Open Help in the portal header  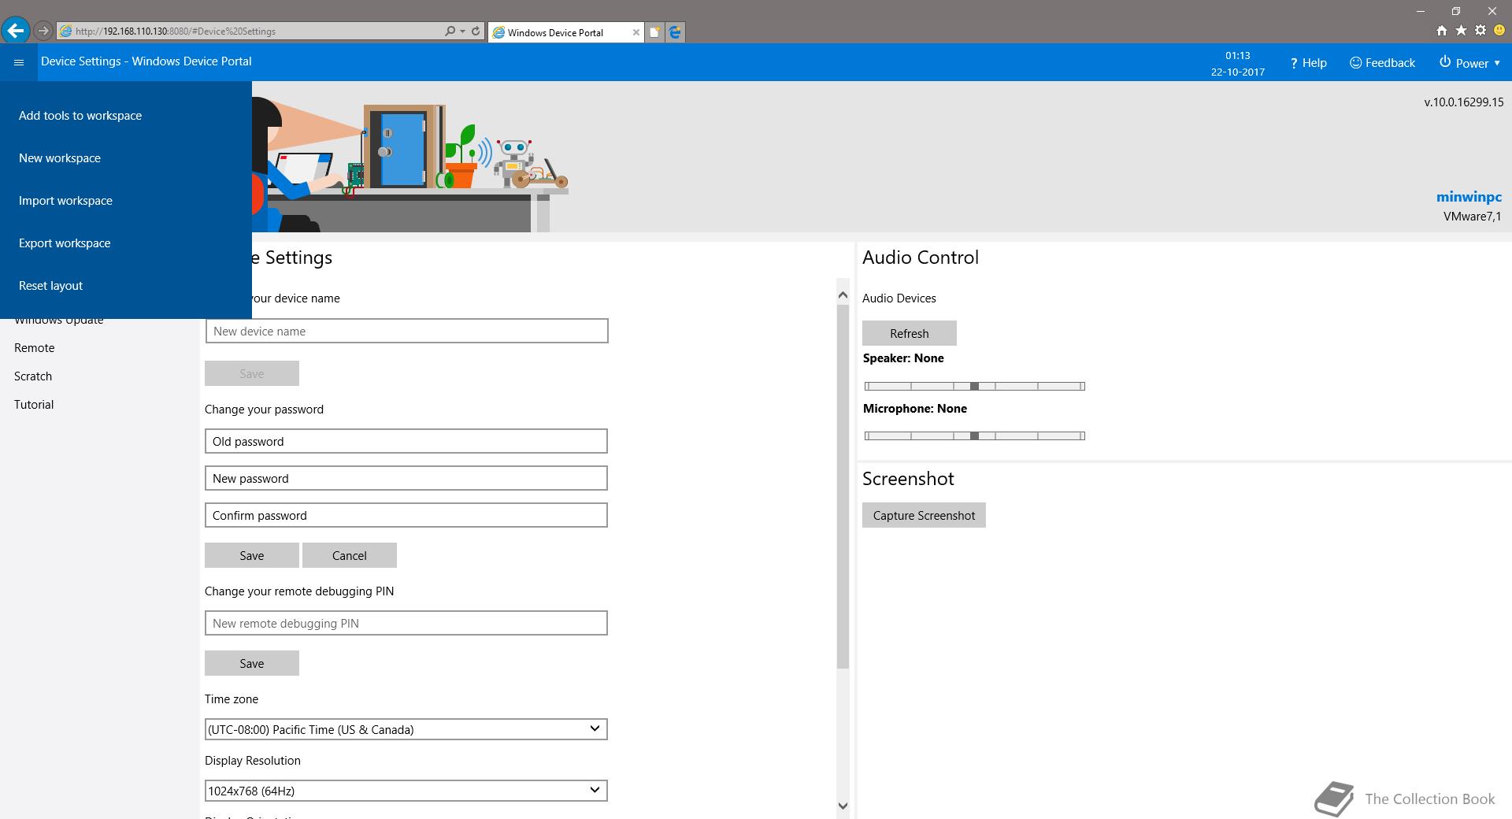[1308, 63]
